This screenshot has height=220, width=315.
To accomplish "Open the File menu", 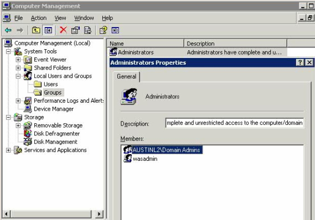I will [18, 18].
